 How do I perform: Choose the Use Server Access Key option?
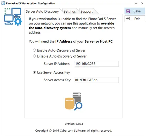34,72
